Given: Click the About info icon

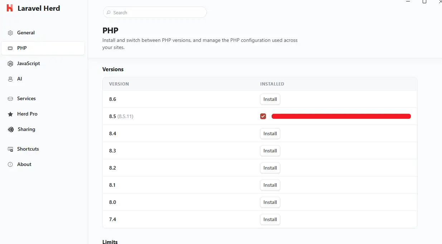Looking at the screenshot, I should (10, 165).
